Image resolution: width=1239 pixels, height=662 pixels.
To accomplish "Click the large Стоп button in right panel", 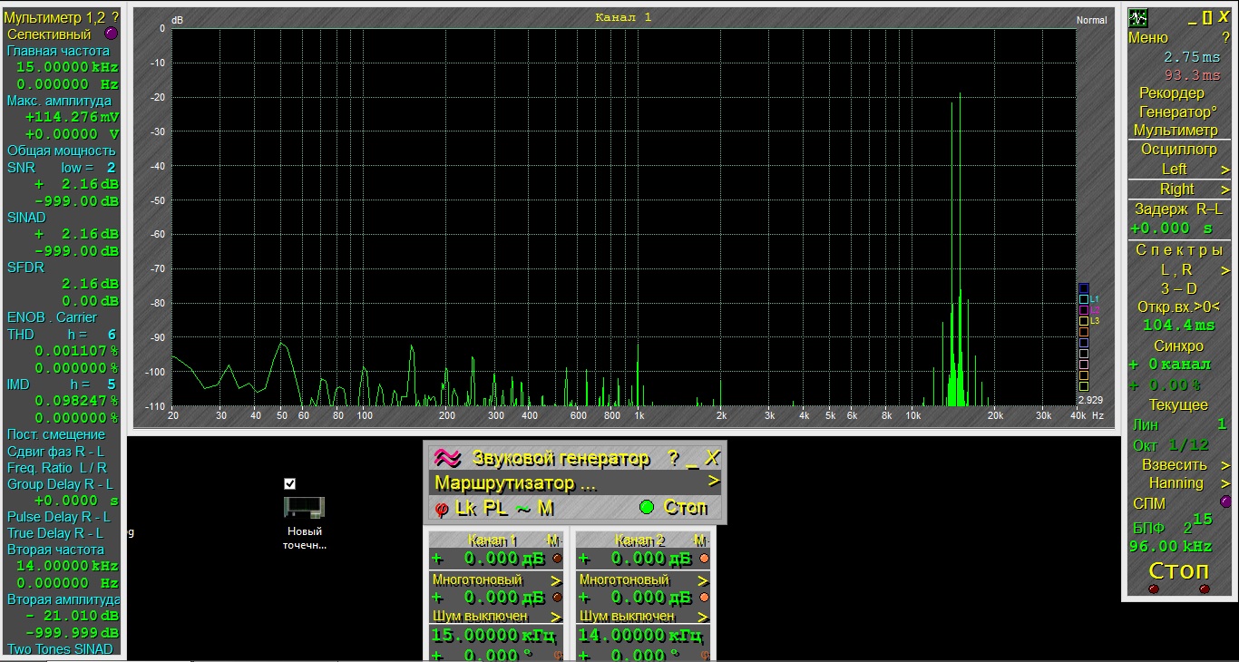I will pyautogui.click(x=1179, y=570).
